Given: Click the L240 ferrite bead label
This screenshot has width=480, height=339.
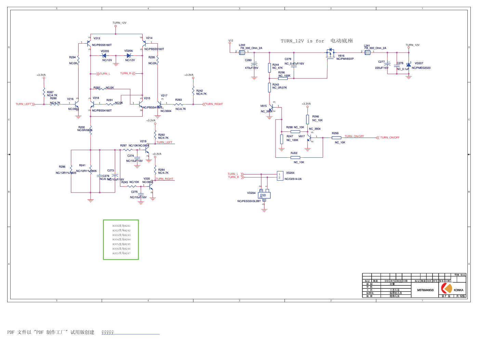Looking at the screenshot, I should (242, 45).
